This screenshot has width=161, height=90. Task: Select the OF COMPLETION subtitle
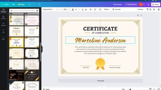coord(100,33)
